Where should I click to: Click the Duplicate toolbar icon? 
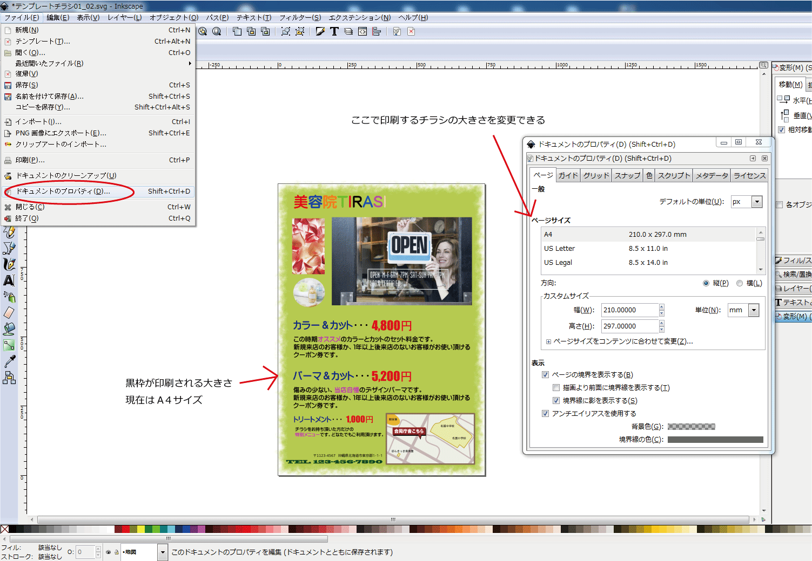point(237,31)
